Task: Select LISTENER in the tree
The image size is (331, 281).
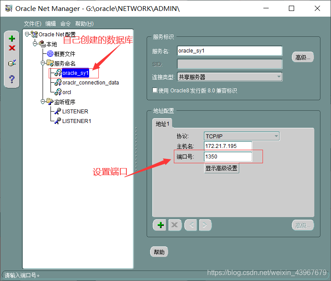Action: pyautogui.click(x=75, y=111)
